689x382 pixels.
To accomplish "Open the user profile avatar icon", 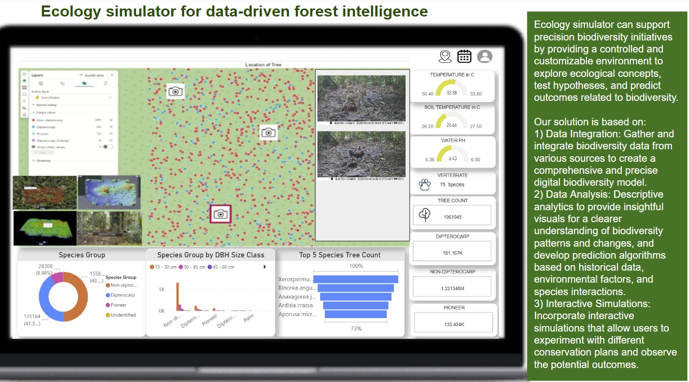I will [x=484, y=56].
